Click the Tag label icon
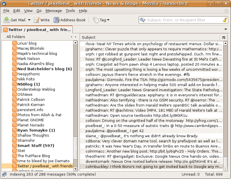The image size is (231, 179). (x=96, y=20)
